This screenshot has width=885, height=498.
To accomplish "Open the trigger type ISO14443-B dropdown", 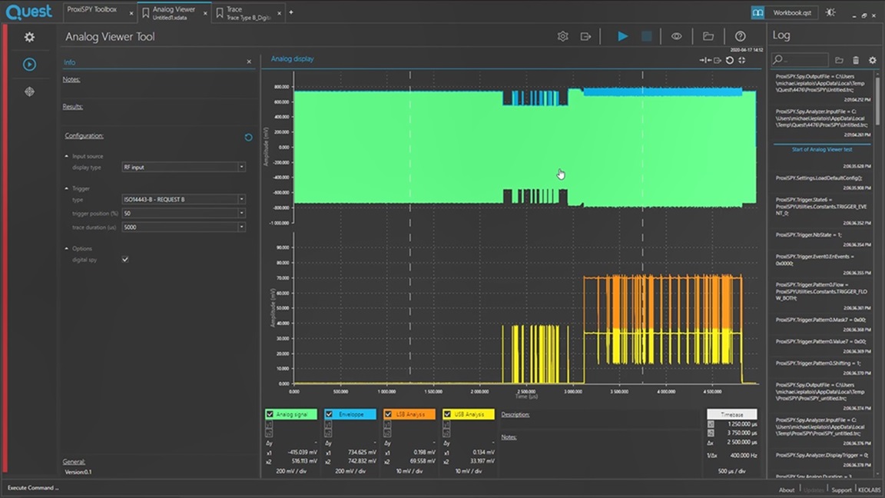I will click(x=184, y=199).
